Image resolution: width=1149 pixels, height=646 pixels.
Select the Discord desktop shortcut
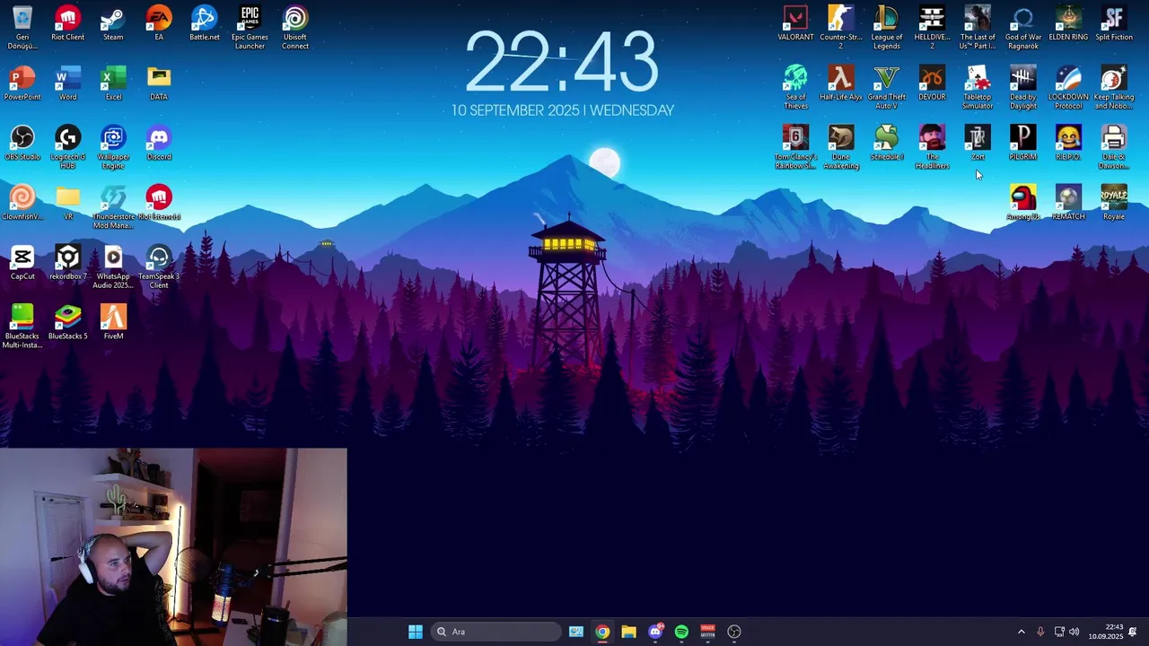coord(159,144)
